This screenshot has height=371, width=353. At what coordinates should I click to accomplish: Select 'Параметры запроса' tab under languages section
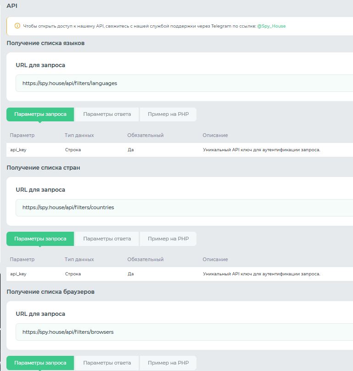coord(40,114)
